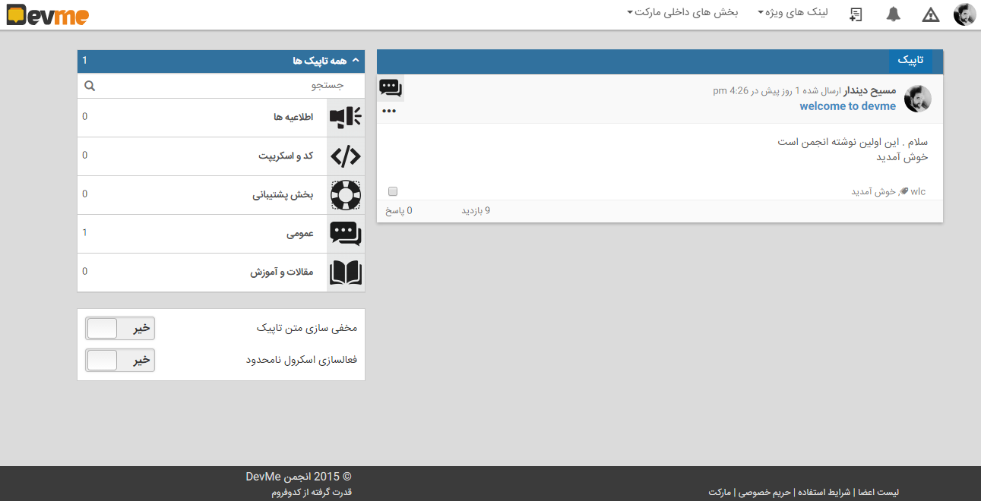981x501 pixels.
Task: Tick the checkbox on the welcome topic
Action: coord(393,191)
